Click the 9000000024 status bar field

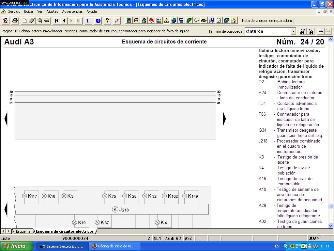coord(75,238)
